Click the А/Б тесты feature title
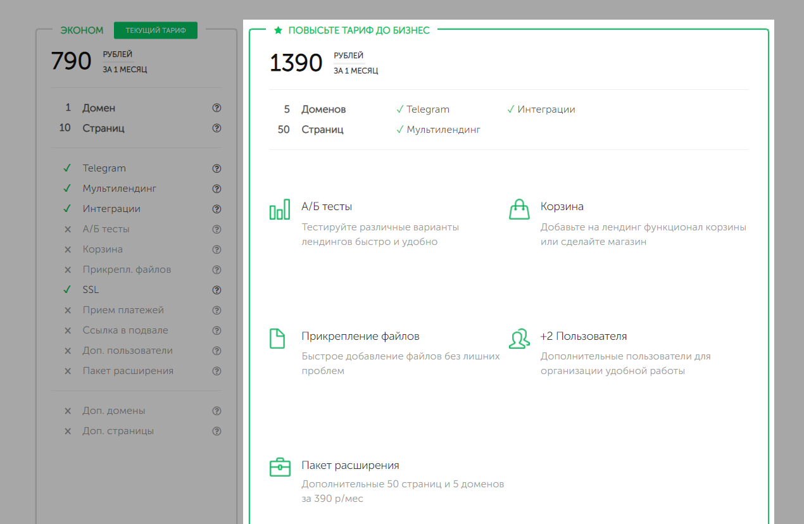Screen dimensions: 804x524 point(327,207)
